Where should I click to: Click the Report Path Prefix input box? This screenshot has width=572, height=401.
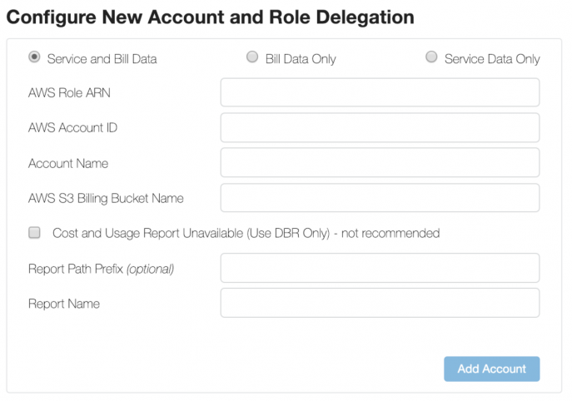coord(380,268)
